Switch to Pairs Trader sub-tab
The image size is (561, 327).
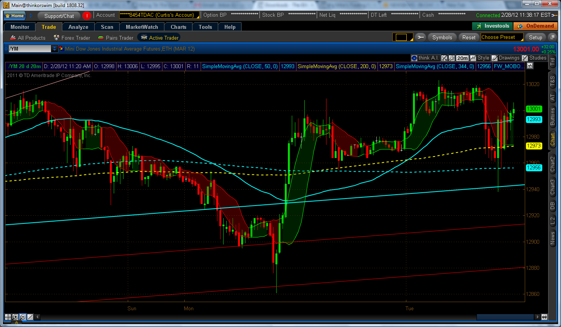[x=115, y=38]
